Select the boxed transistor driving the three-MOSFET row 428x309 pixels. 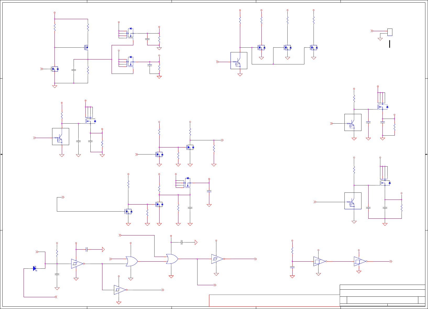point(239,61)
